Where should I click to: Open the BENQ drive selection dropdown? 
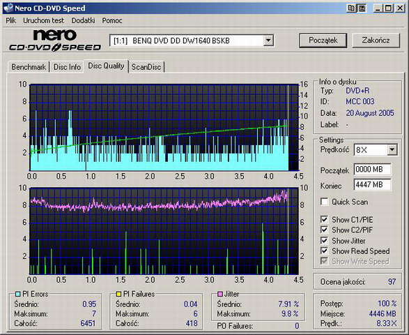pos(268,40)
